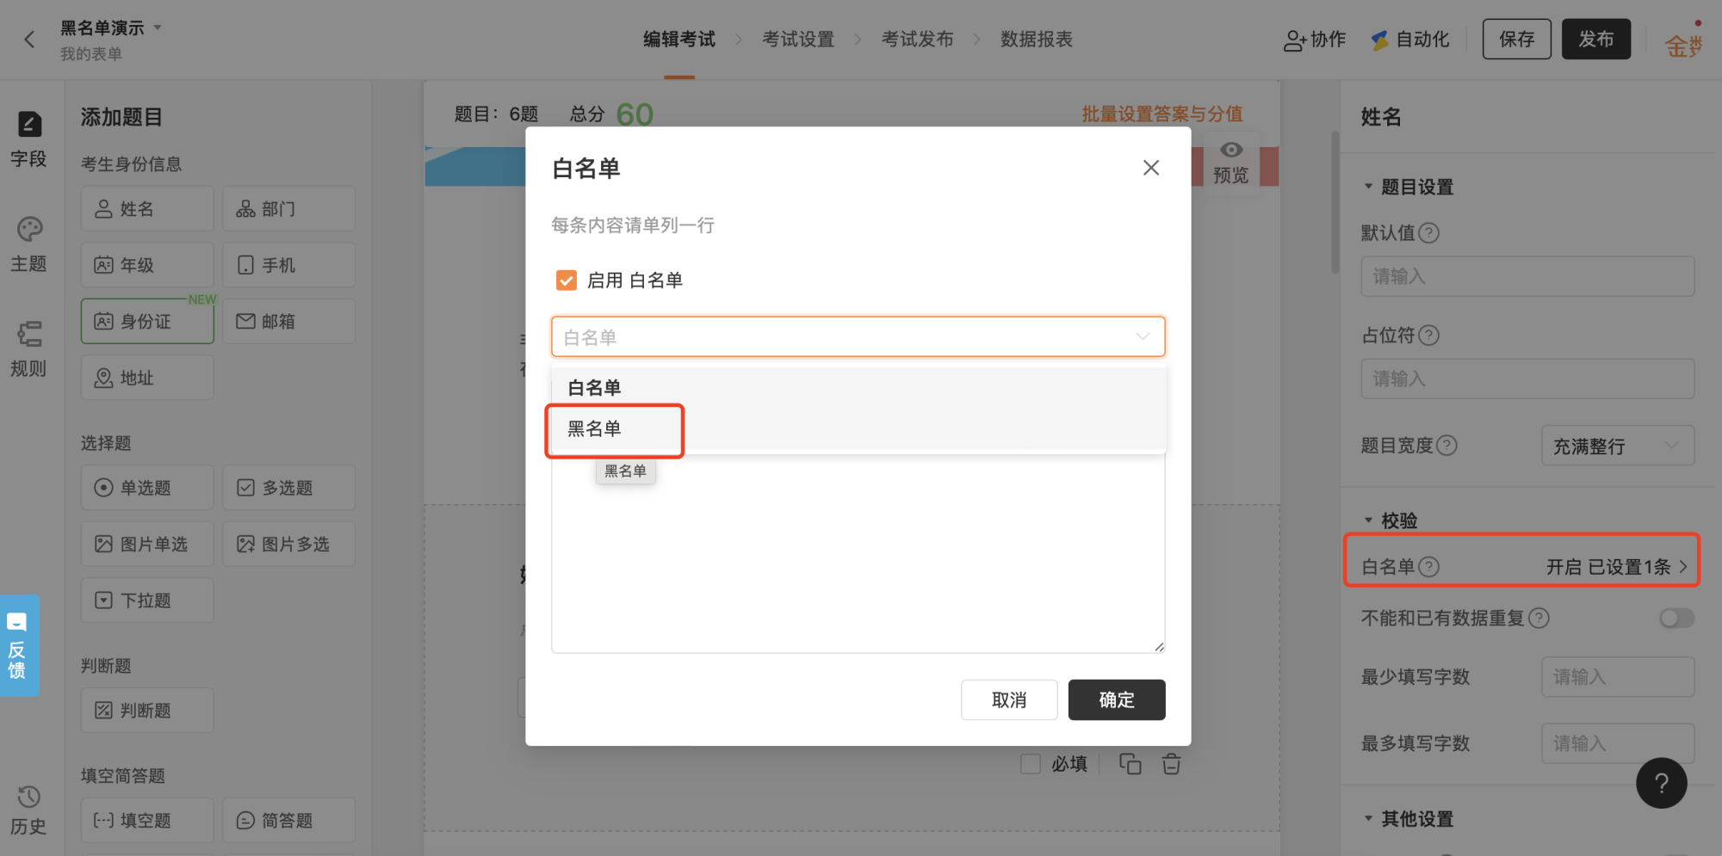The image size is (1722, 856).
Task: Click the 最多填写字数 input field
Action: coord(1618,743)
